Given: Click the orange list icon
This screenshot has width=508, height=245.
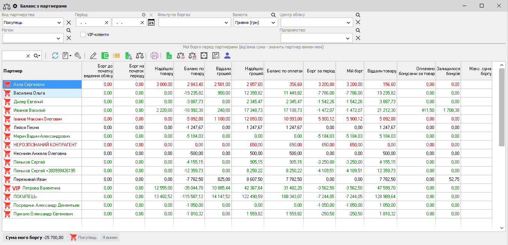Looking at the screenshot, I should [116, 56].
